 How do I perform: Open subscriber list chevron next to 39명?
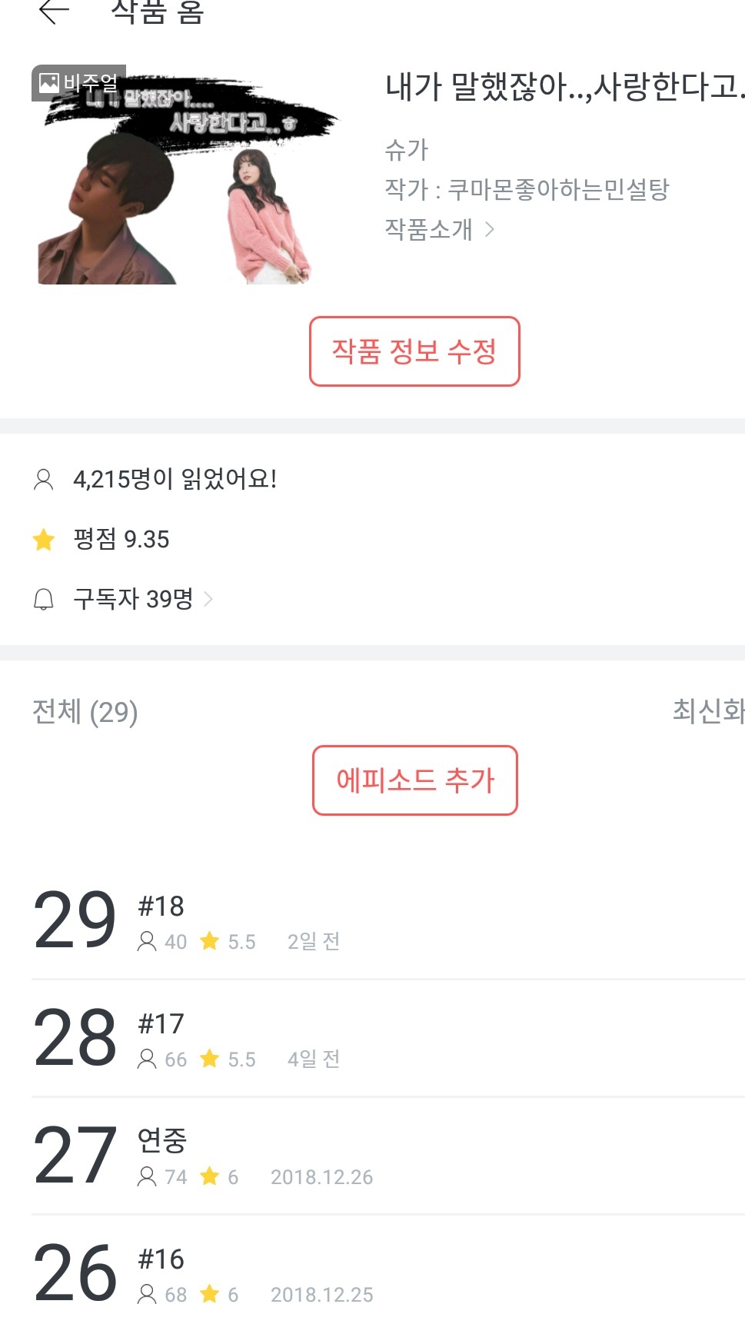click(208, 599)
